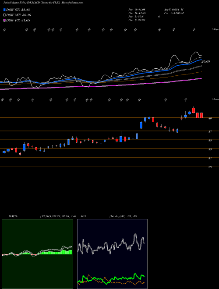
Task: Click the price axis label 40
Action: 210,119
